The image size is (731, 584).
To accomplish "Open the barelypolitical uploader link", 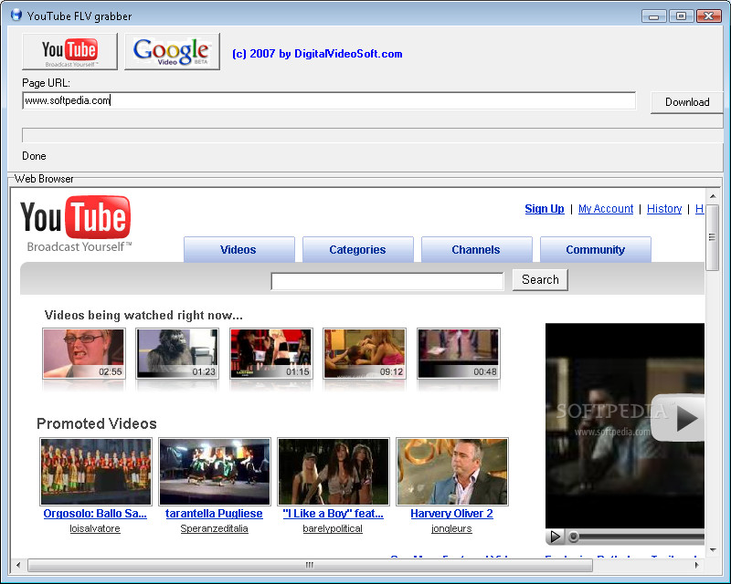I will (x=333, y=528).
